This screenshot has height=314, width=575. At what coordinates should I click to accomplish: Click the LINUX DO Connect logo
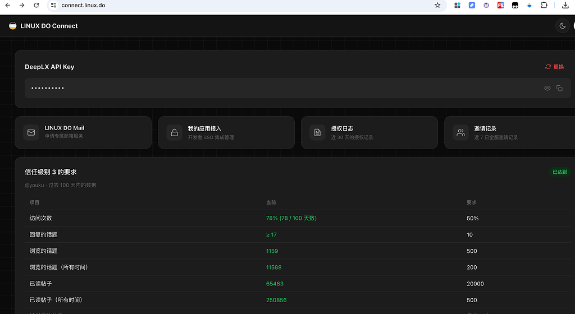[x=13, y=26]
